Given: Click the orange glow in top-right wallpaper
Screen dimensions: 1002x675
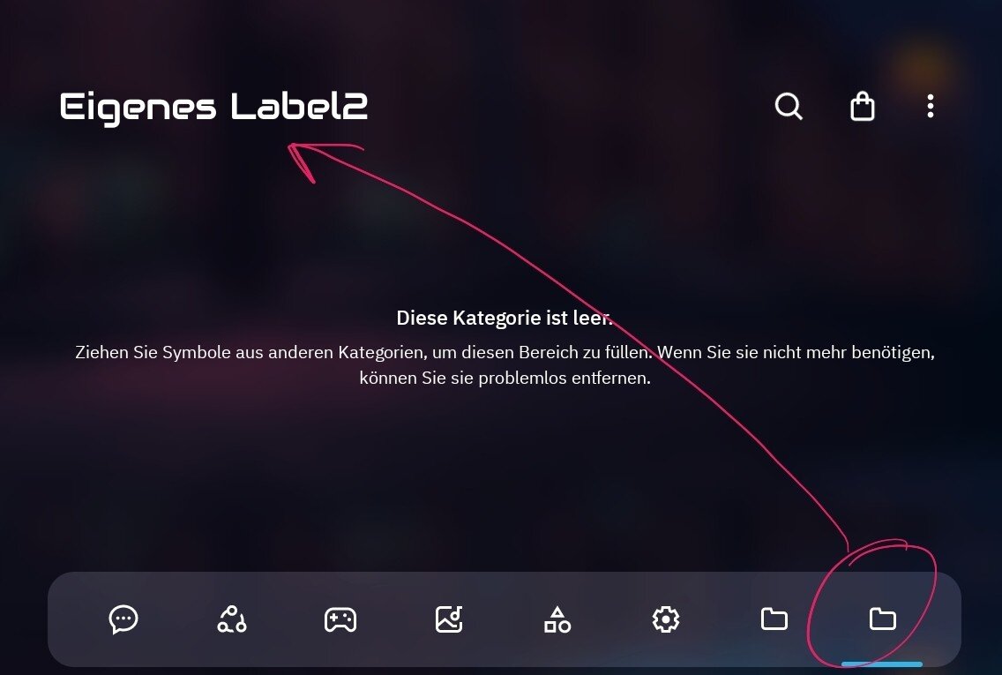Looking at the screenshot, I should pos(922,69).
